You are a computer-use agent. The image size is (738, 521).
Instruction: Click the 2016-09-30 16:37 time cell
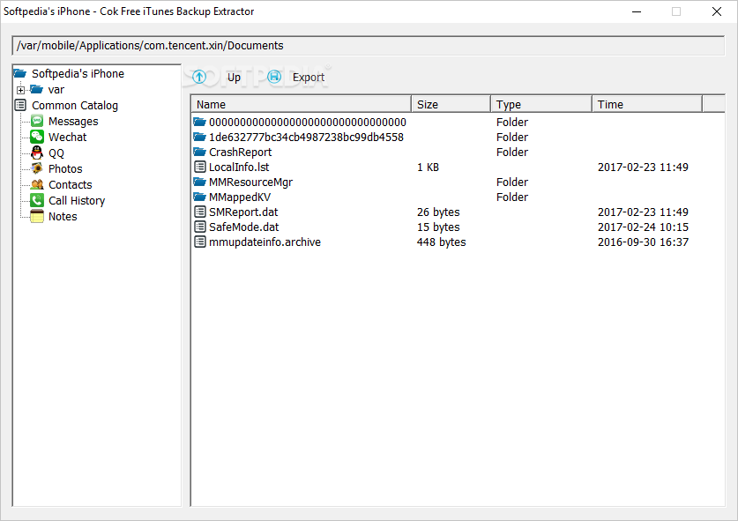click(x=643, y=242)
